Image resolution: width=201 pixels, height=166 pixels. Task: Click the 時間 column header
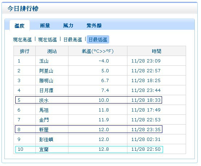(156, 51)
